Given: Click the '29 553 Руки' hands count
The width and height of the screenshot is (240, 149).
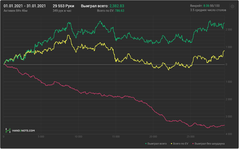Looking at the screenshot, I should click(x=64, y=6).
